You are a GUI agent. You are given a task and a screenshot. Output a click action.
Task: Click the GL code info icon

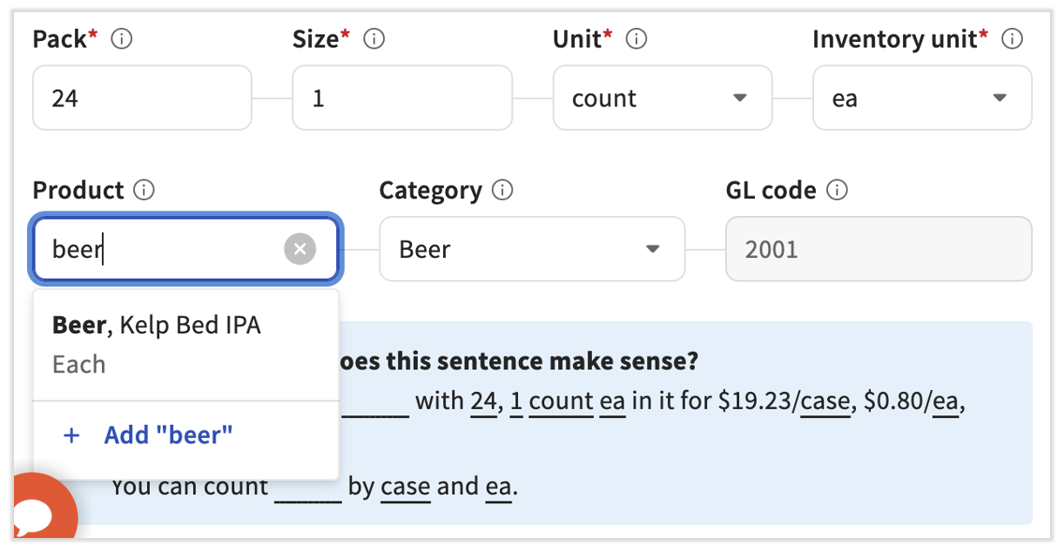[x=837, y=190]
